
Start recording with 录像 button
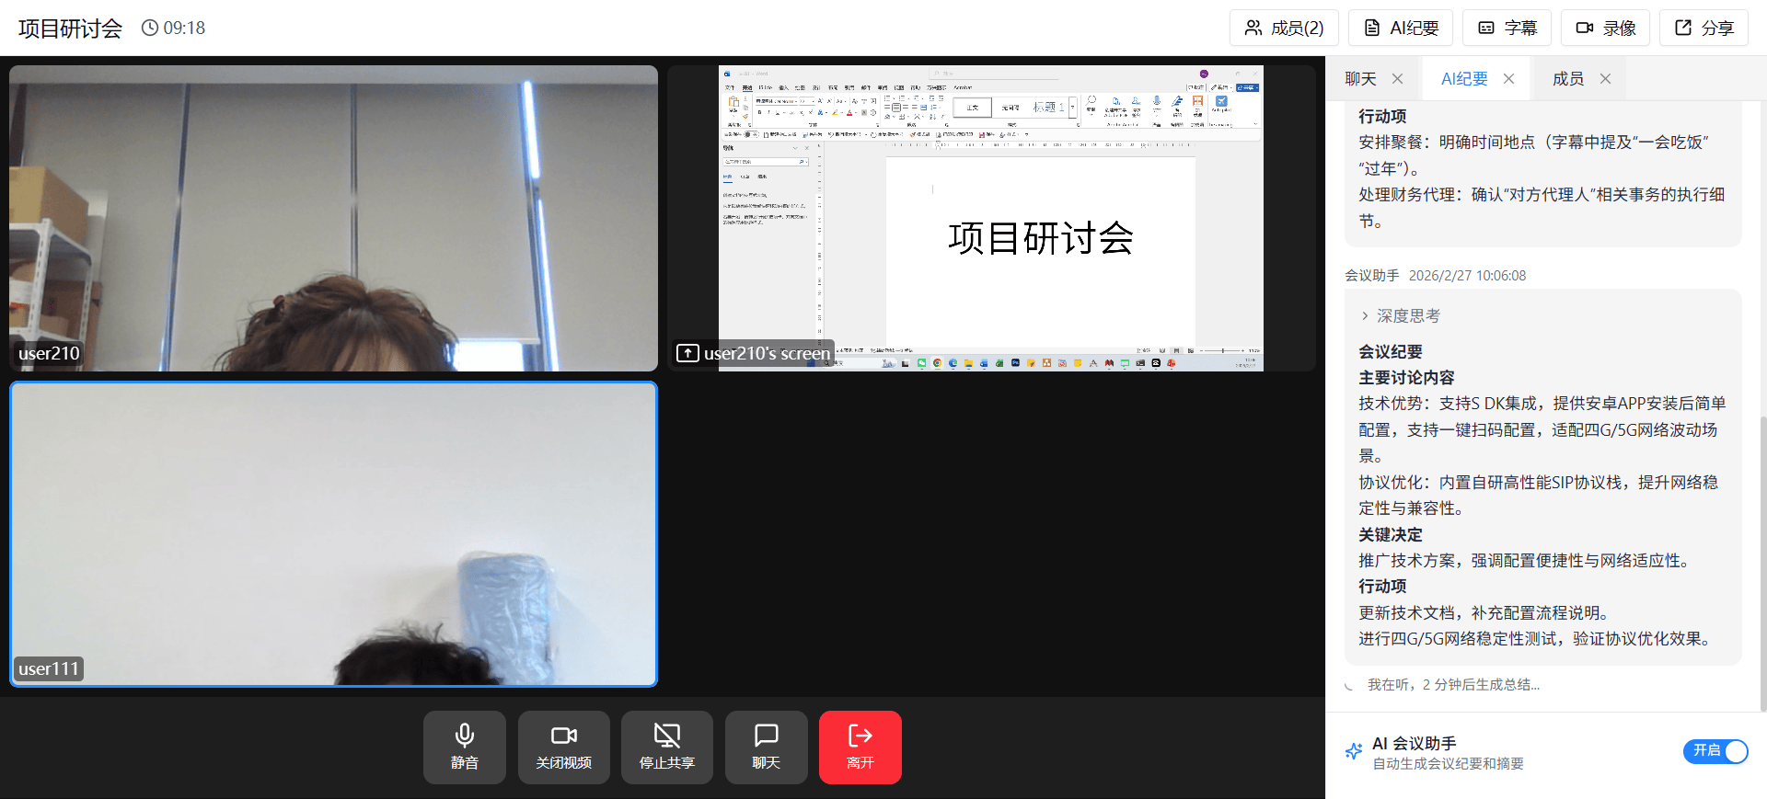tap(1605, 28)
